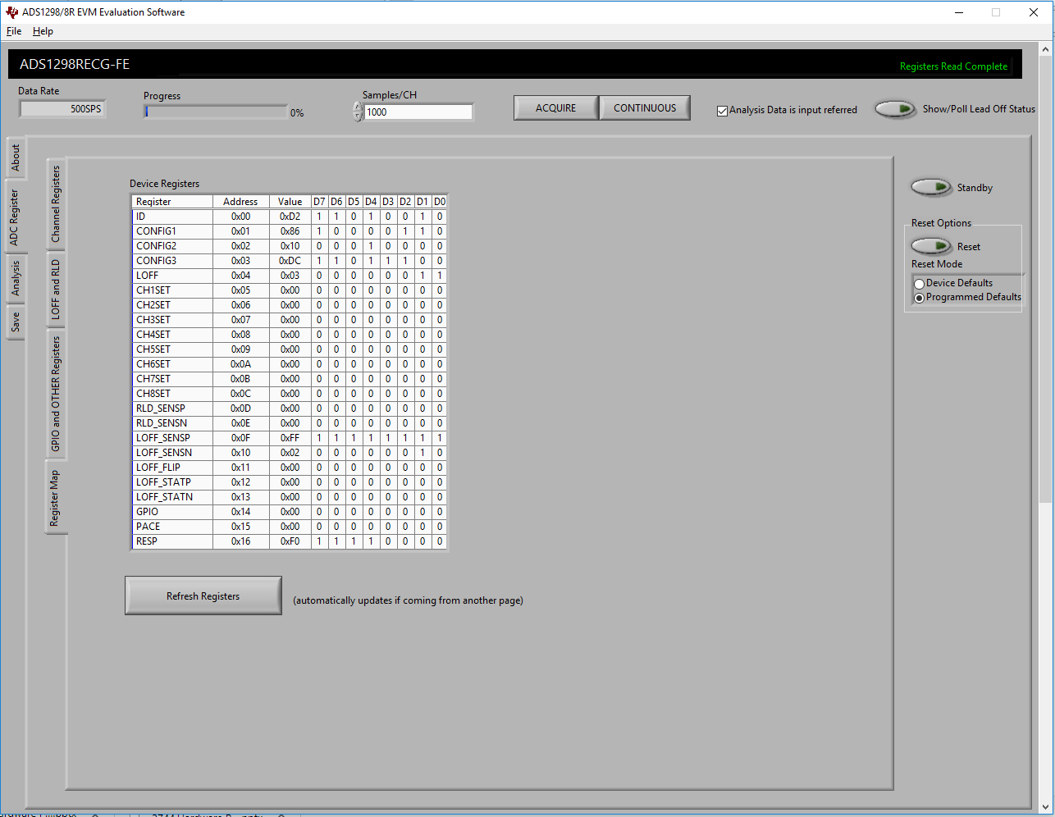The image size is (1055, 817).
Task: Click the ACQUIRE button
Action: point(556,108)
